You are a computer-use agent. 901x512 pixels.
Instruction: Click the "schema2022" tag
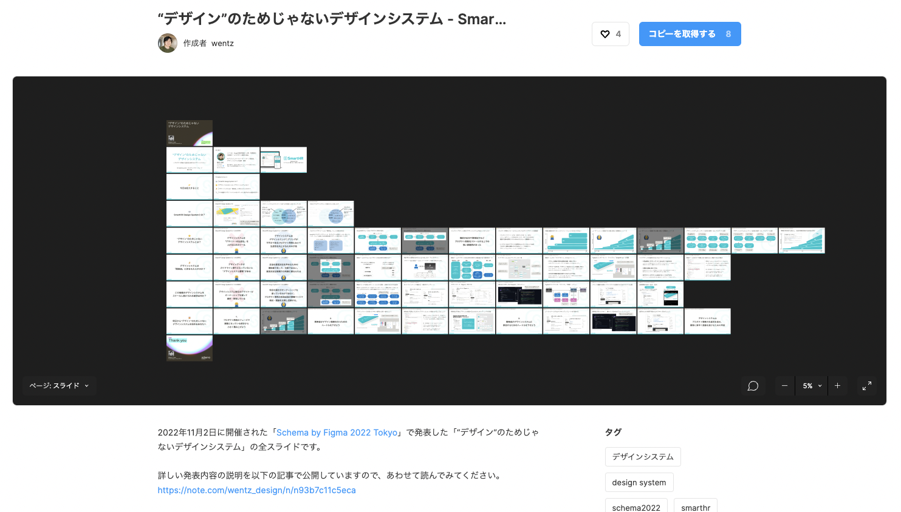635,507
